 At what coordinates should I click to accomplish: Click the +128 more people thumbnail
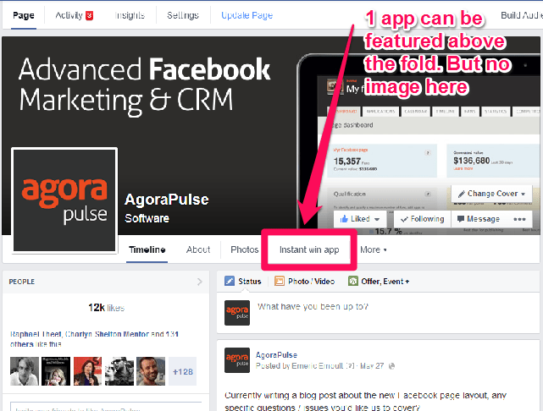186,371
